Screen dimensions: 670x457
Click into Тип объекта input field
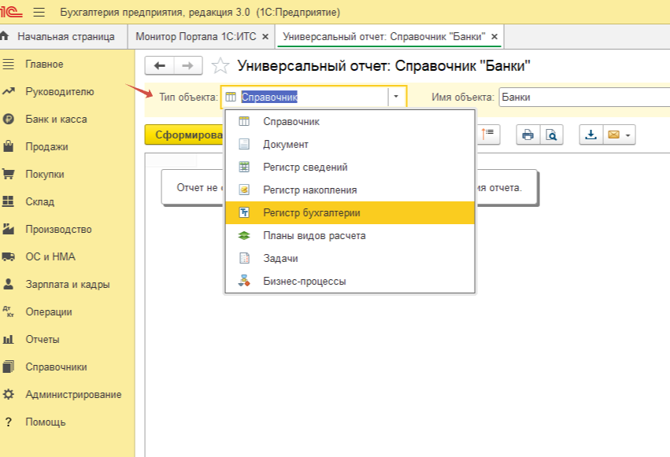[313, 97]
